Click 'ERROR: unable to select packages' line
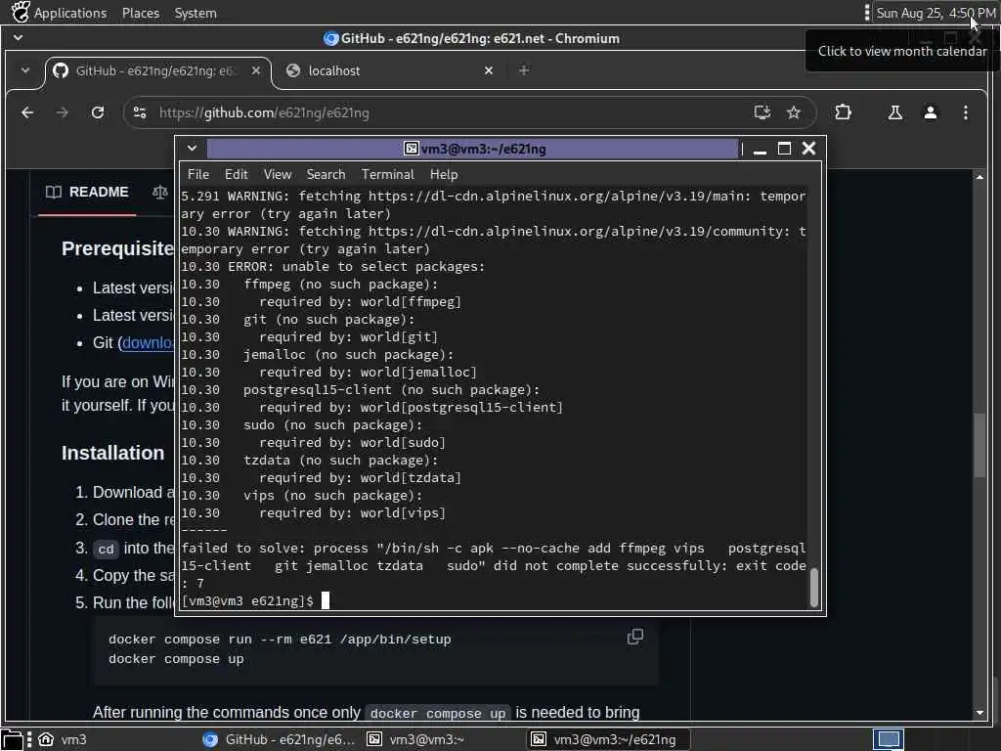The width and height of the screenshot is (1001, 751). pos(332,266)
